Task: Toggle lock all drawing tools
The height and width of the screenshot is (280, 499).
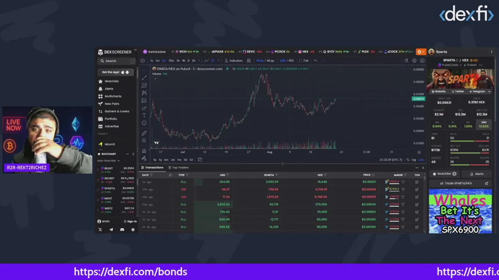Action: (144, 158)
